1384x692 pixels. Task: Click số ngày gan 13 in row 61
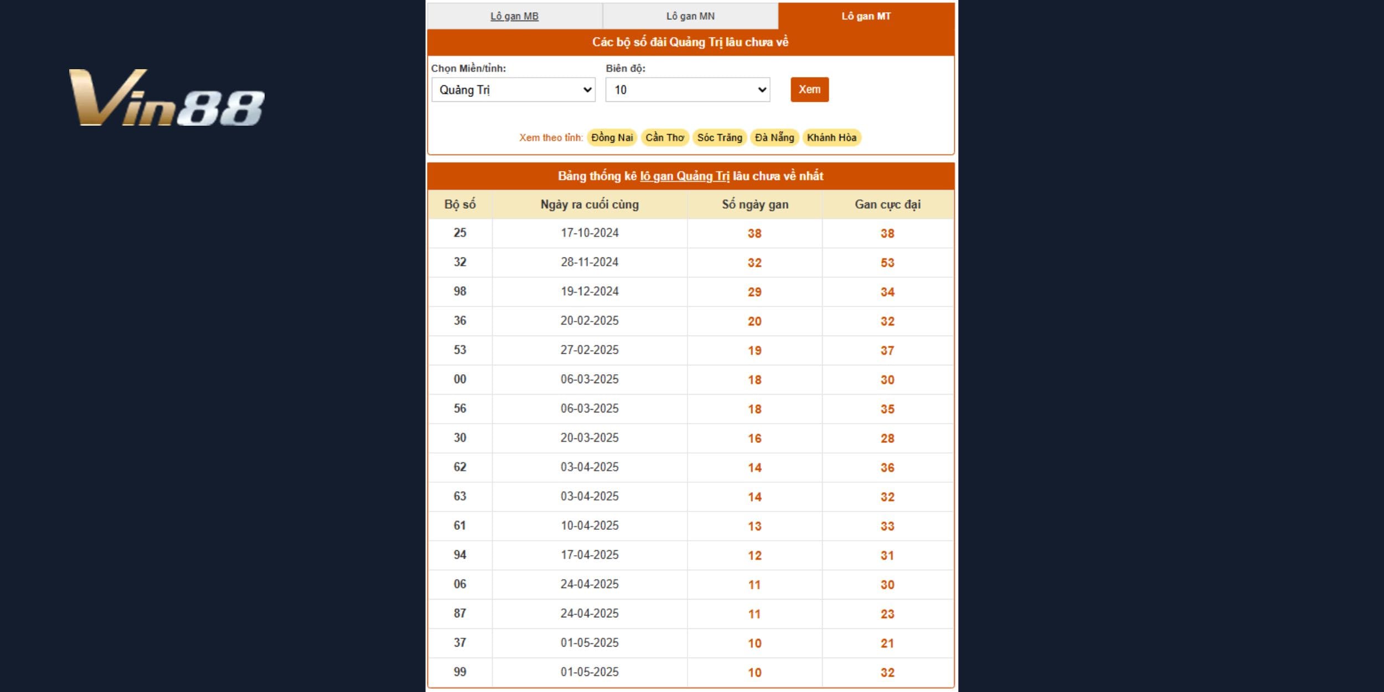click(x=755, y=526)
